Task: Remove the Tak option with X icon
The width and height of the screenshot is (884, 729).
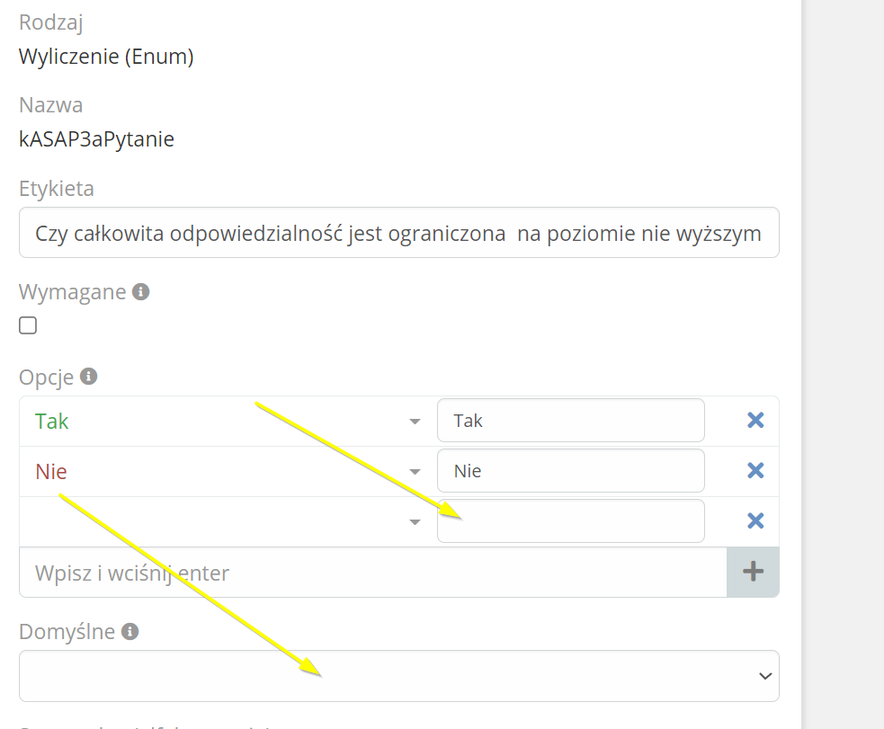Action: (x=755, y=420)
